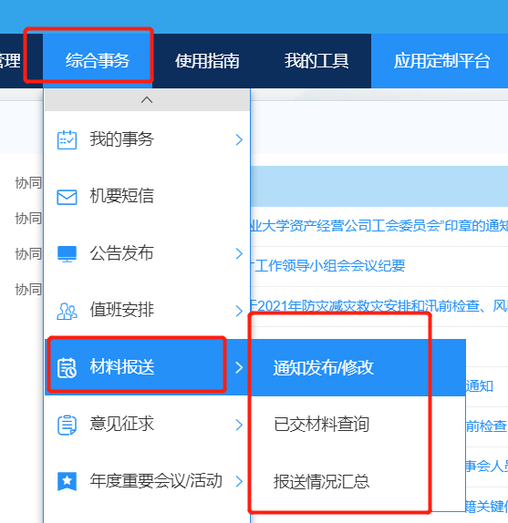The height and width of the screenshot is (523, 508).
Task: Click the star bookmark icon for 年度重要会议/活动
Action: pyautogui.click(x=67, y=481)
